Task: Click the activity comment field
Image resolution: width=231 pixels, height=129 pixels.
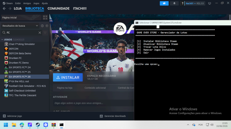Action: [x=93, y=103]
